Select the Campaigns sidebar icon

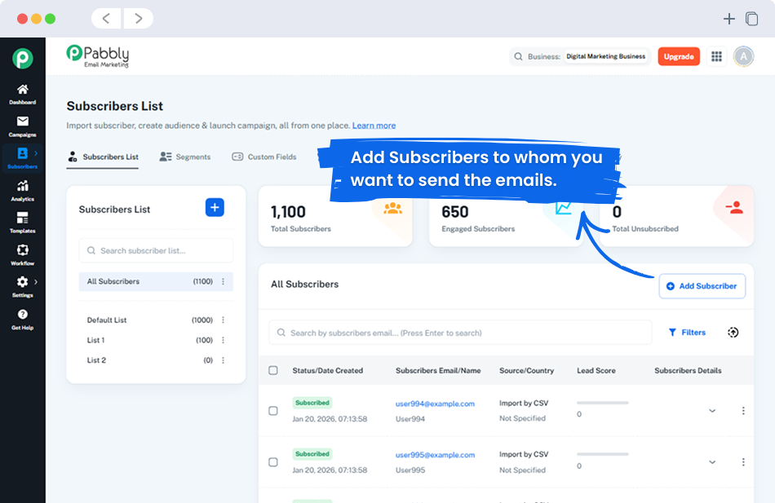pos(22,123)
